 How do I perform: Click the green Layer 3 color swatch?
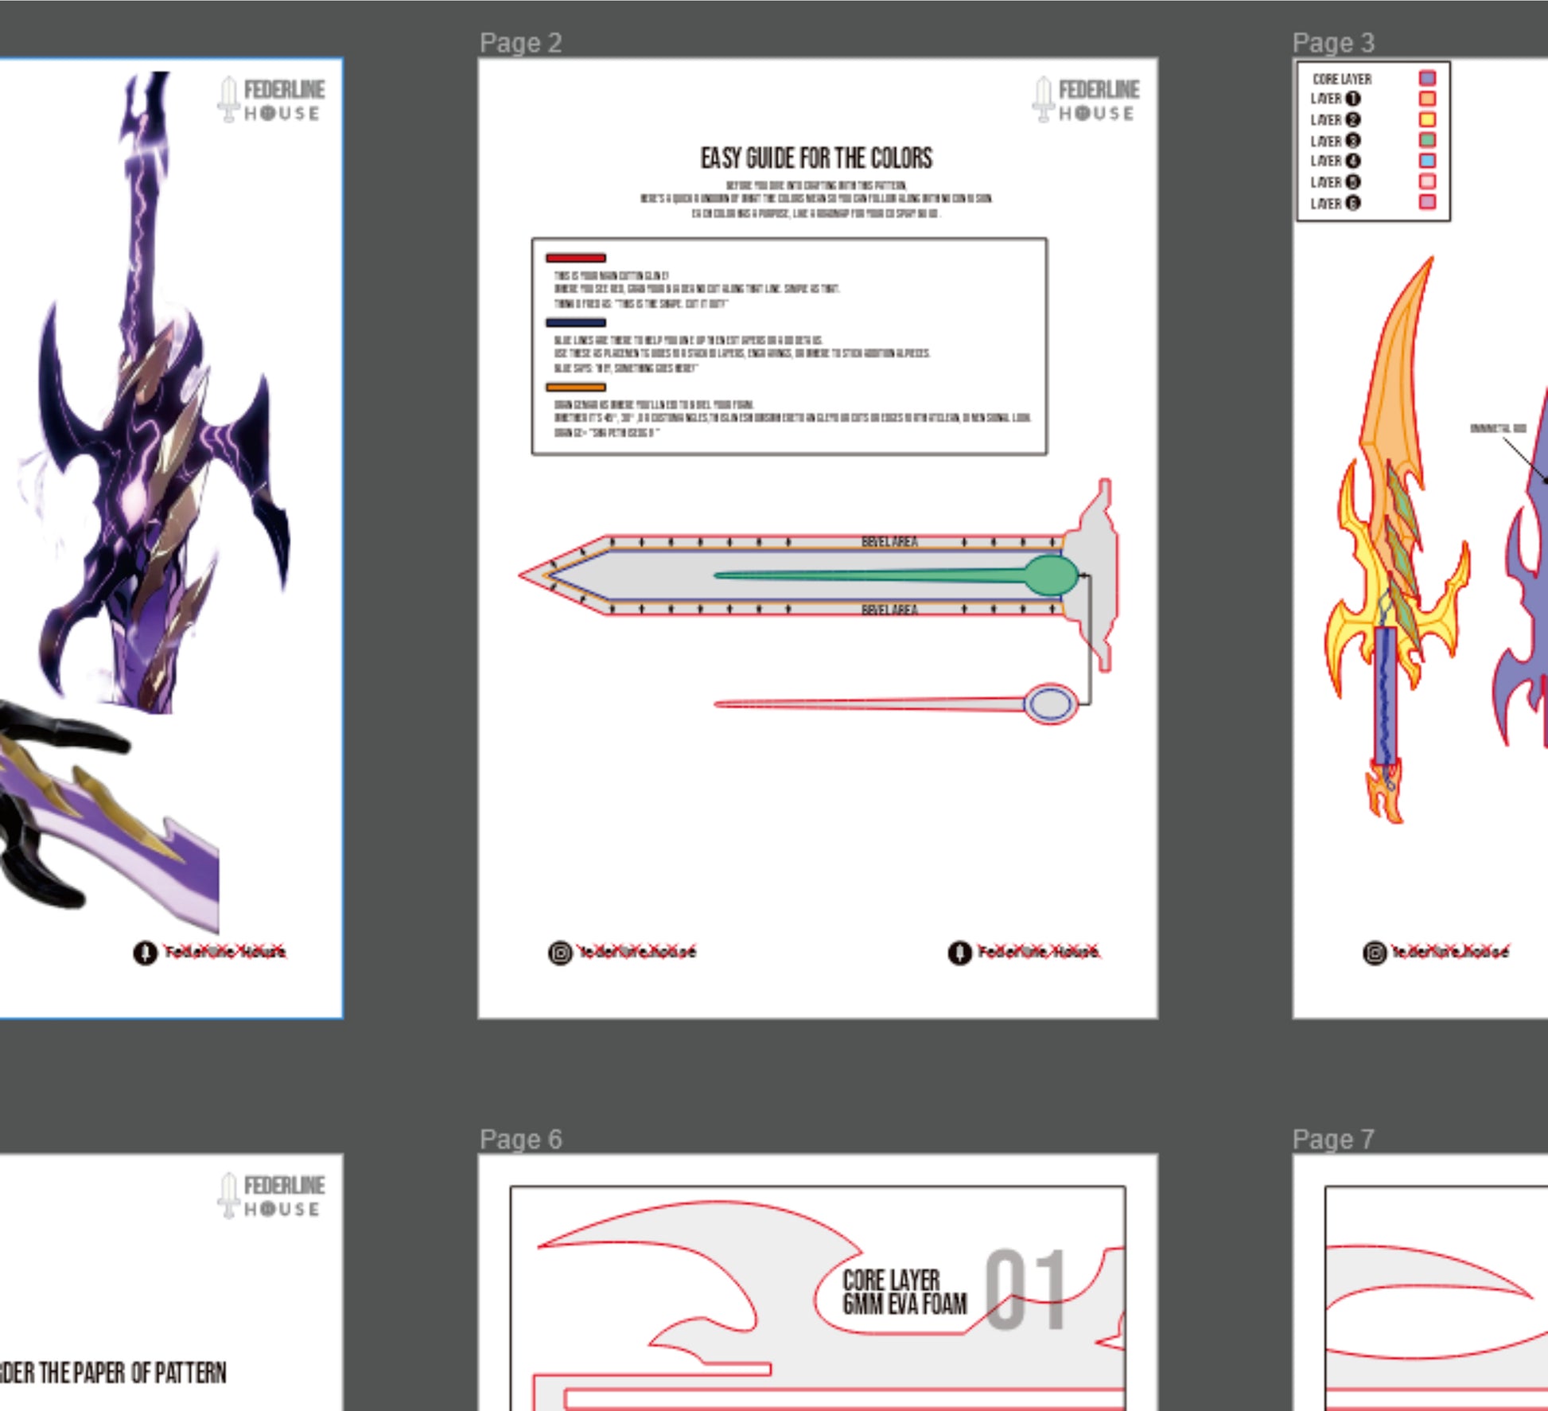1427,140
